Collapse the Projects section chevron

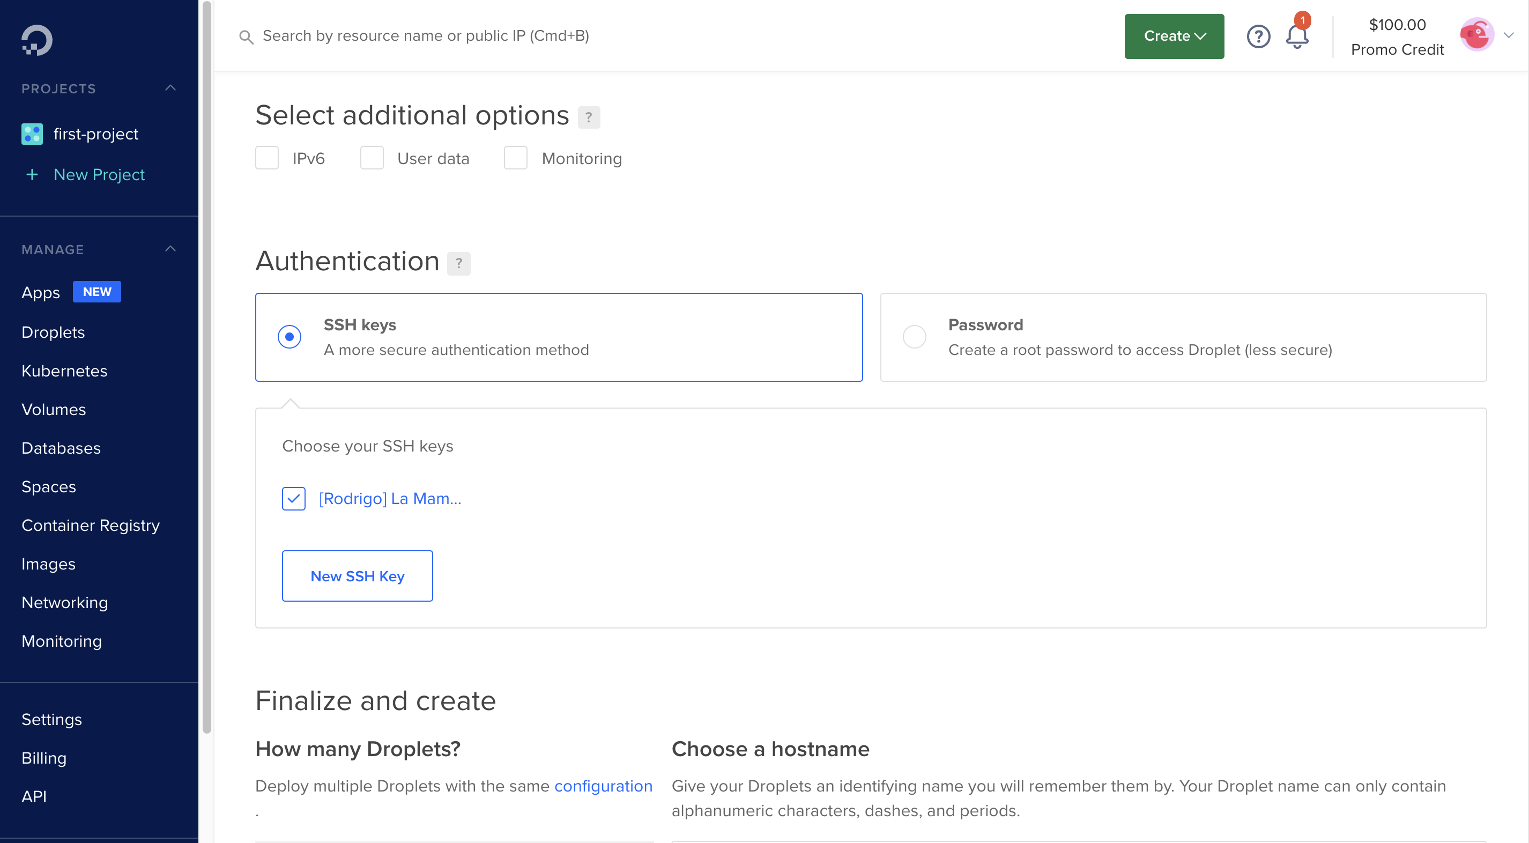click(x=170, y=88)
